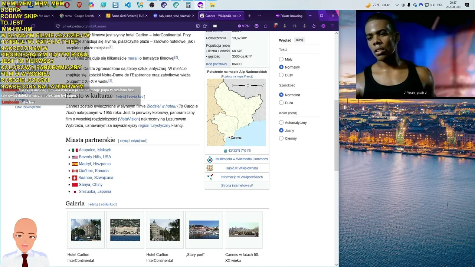The image size is (475, 267).
Task: Follow the VistaVision link
Action: click(x=129, y=119)
